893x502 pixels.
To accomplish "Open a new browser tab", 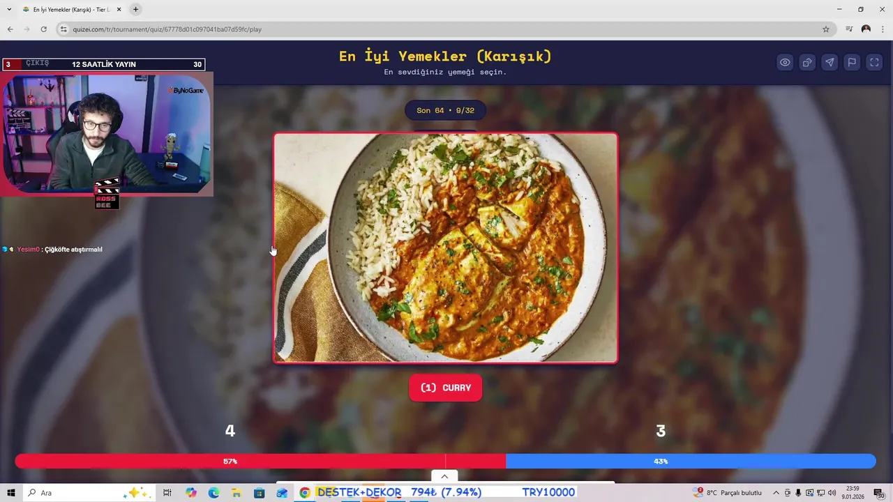I will 135,10.
